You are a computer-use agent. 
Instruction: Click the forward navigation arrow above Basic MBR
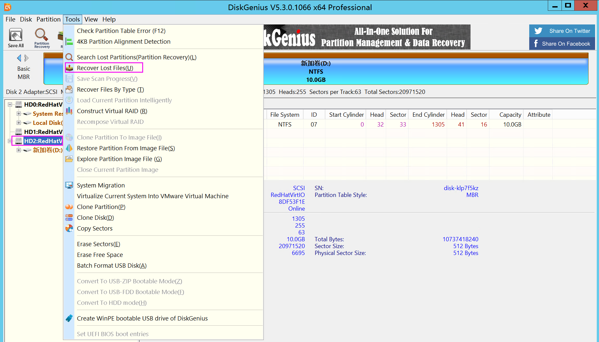tap(27, 58)
